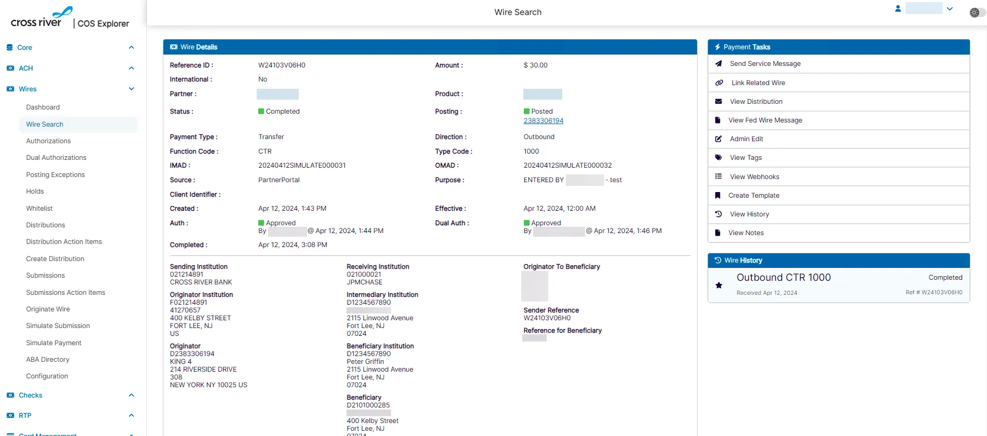Click View Notes task
The width and height of the screenshot is (987, 436).
(x=839, y=233)
